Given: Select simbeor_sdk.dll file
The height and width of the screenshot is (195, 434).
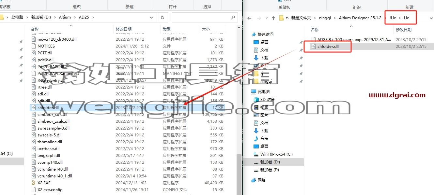Looking at the screenshot, I should click(x=52, y=114).
